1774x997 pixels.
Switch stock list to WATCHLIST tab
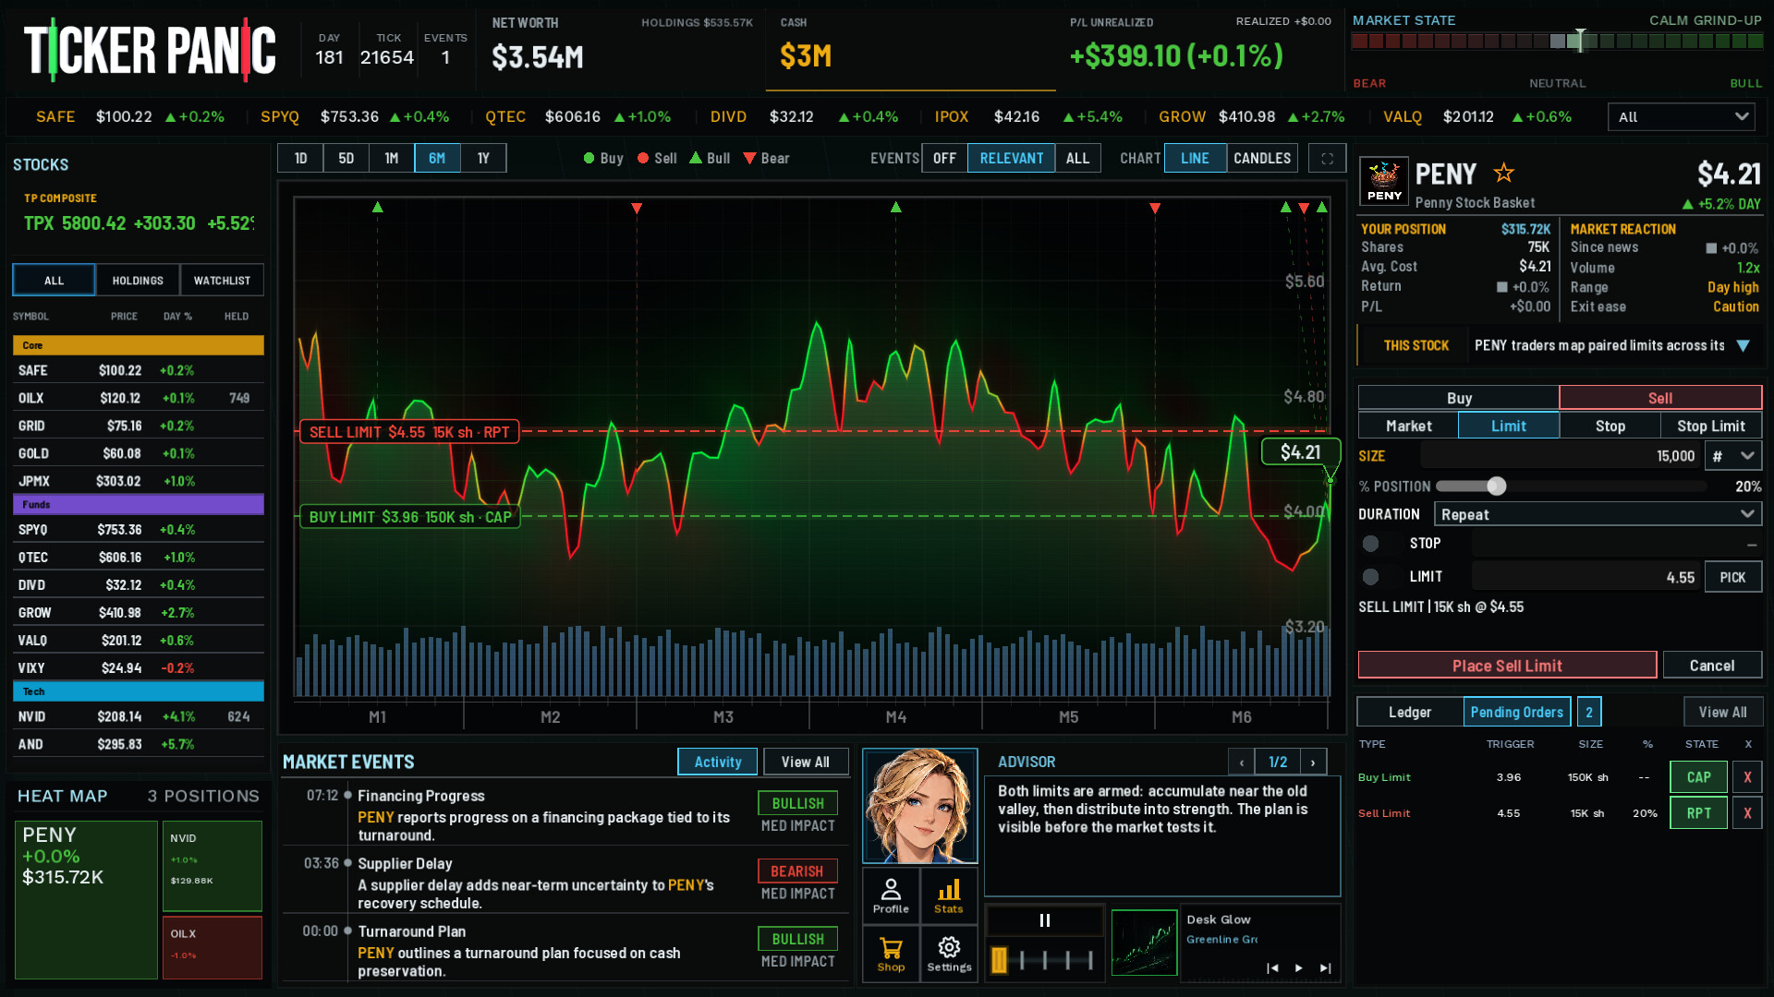pyautogui.click(x=222, y=281)
